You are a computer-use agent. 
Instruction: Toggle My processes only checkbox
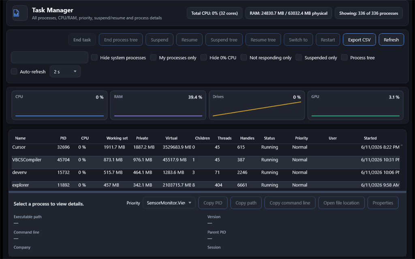coord(153,57)
